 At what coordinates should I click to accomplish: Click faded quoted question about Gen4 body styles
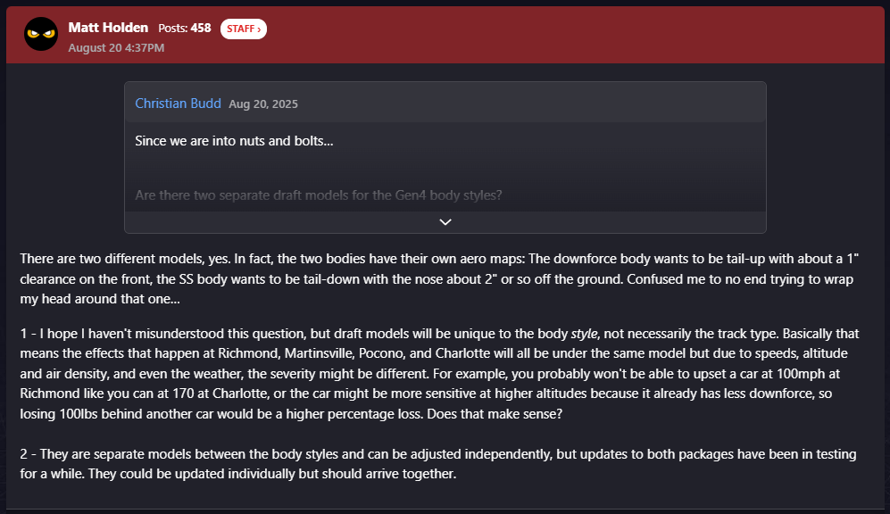click(x=319, y=195)
